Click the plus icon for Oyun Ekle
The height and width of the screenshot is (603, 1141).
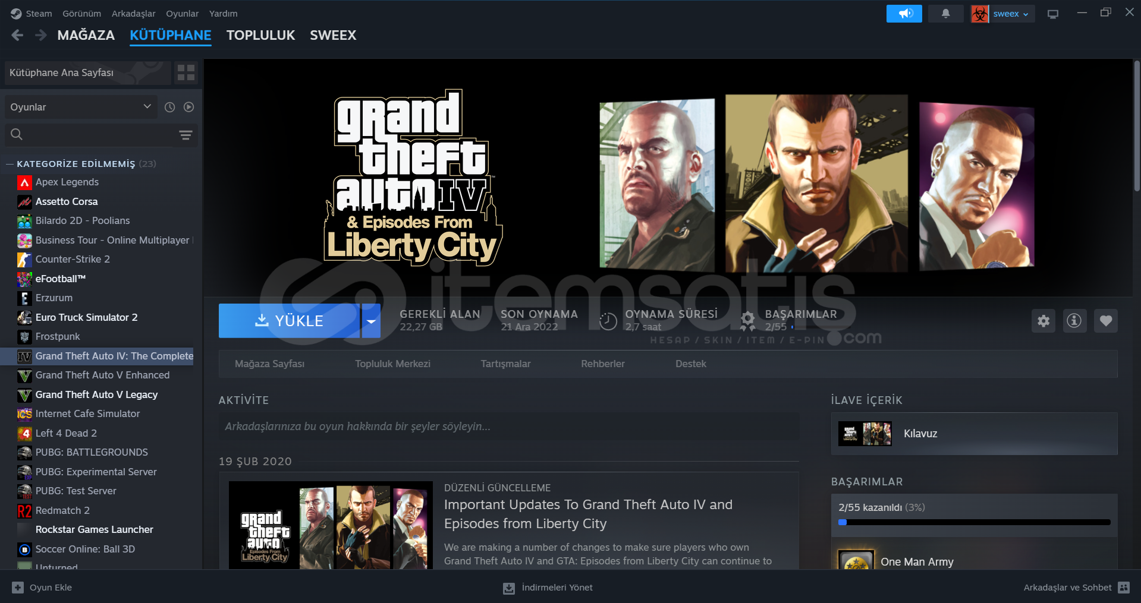click(18, 588)
